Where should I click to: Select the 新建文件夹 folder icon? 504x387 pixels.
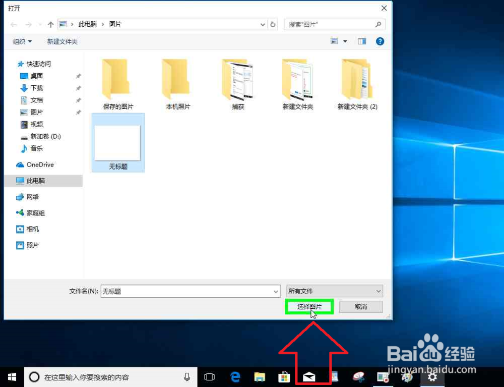coord(298,79)
